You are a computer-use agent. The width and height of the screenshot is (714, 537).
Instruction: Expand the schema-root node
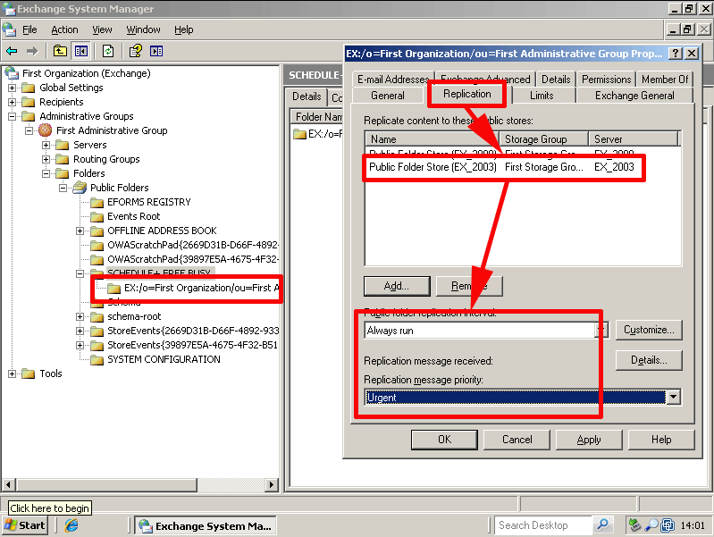coord(80,316)
